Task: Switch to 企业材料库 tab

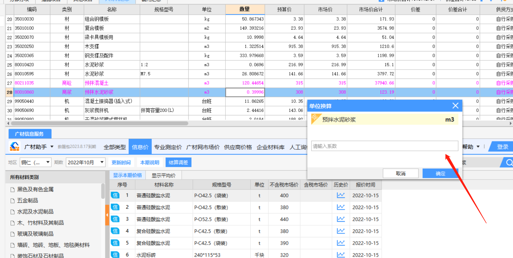Action: pos(271,147)
